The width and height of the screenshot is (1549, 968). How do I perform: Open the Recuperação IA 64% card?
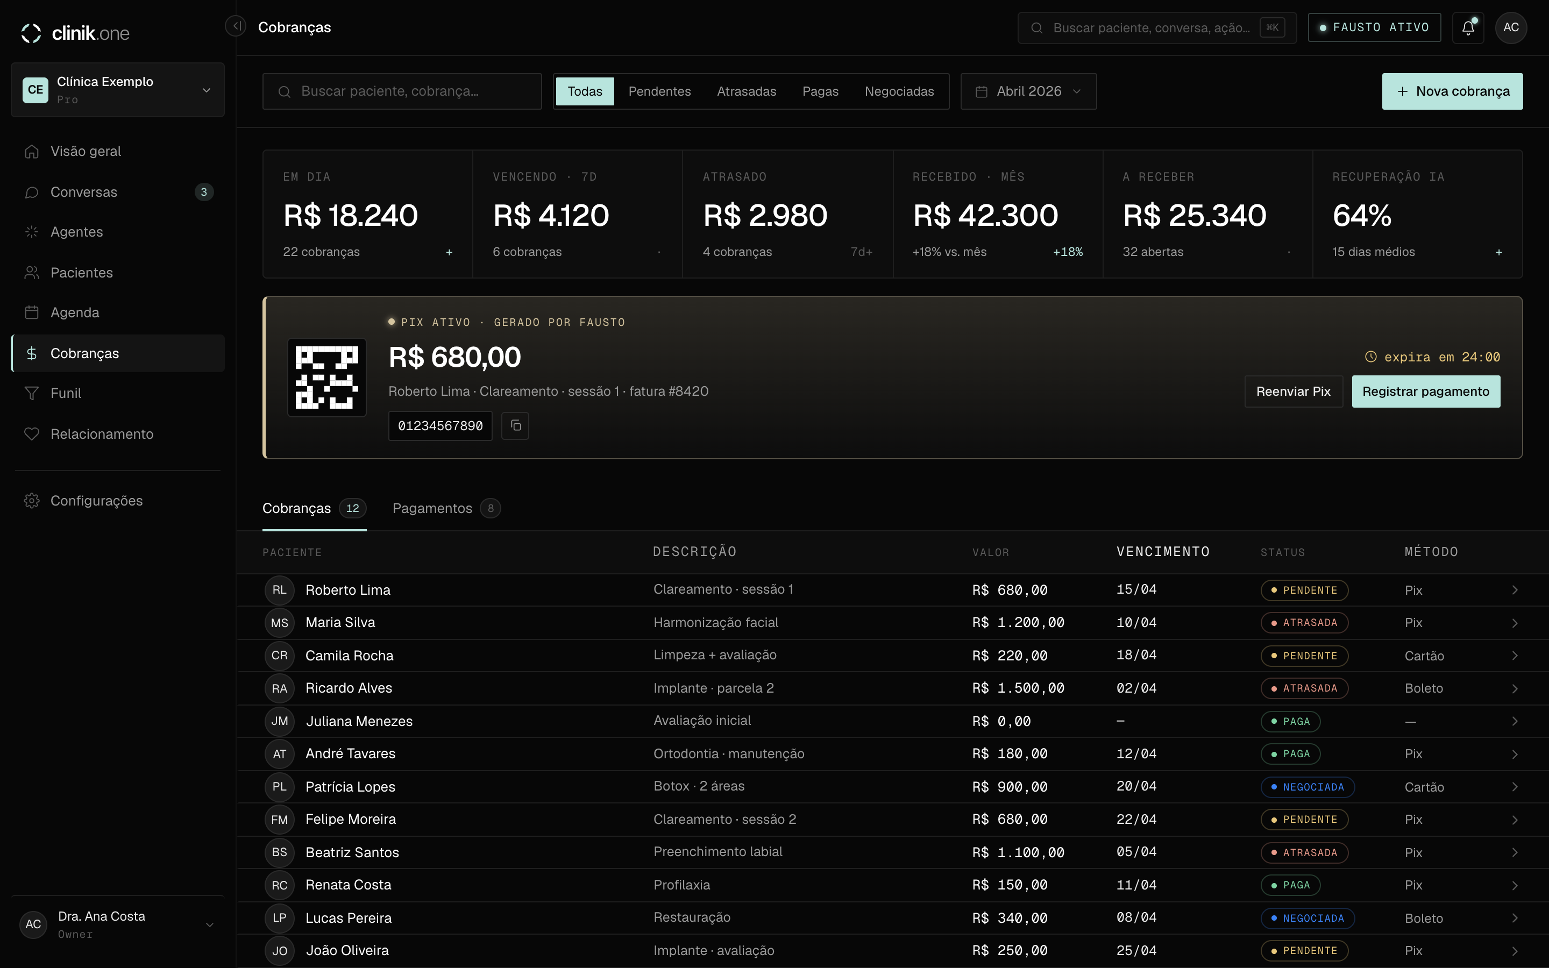tap(1417, 214)
